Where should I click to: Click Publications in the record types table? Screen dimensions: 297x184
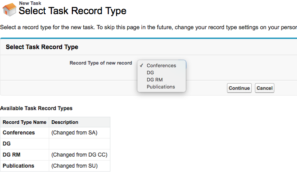click(18, 166)
